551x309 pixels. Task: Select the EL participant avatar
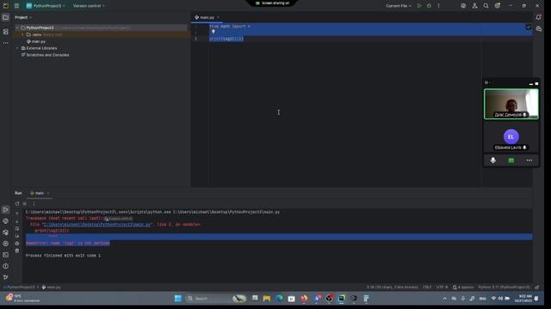(x=511, y=136)
